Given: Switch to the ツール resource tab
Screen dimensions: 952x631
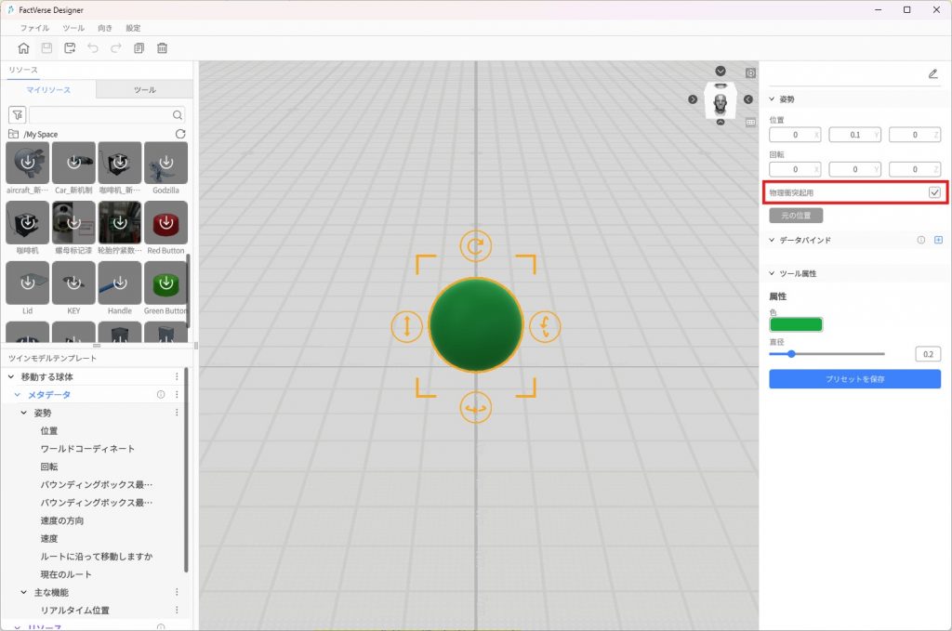Looking at the screenshot, I should tap(145, 89).
